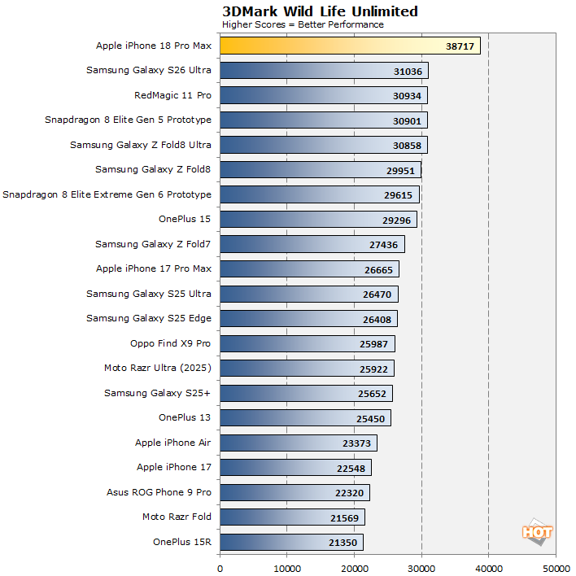Click the x-axis label 40000
This screenshot has height=576, width=576.
pos(489,569)
